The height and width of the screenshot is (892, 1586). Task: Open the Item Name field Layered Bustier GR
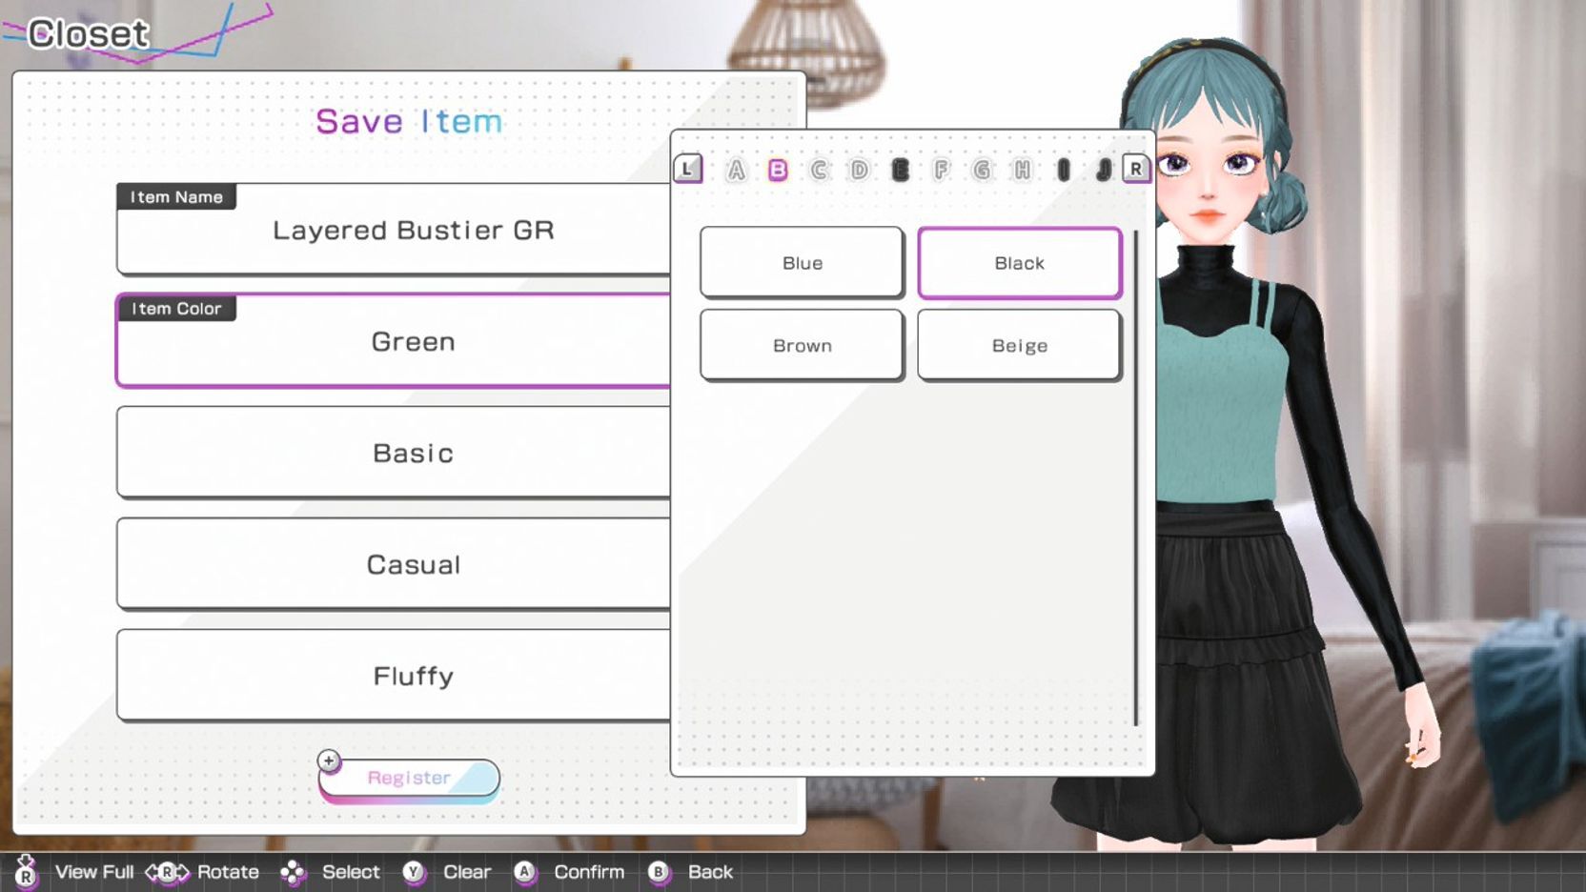click(394, 230)
